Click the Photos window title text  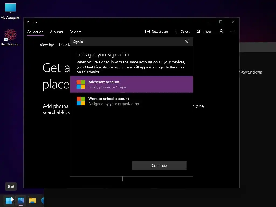(x=32, y=22)
